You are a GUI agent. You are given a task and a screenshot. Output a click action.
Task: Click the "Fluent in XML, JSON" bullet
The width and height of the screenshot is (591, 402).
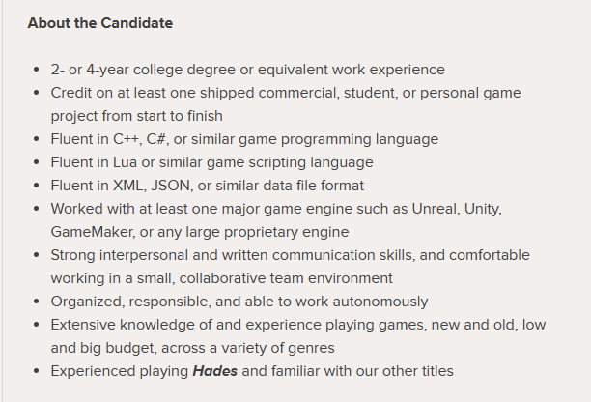207,186
